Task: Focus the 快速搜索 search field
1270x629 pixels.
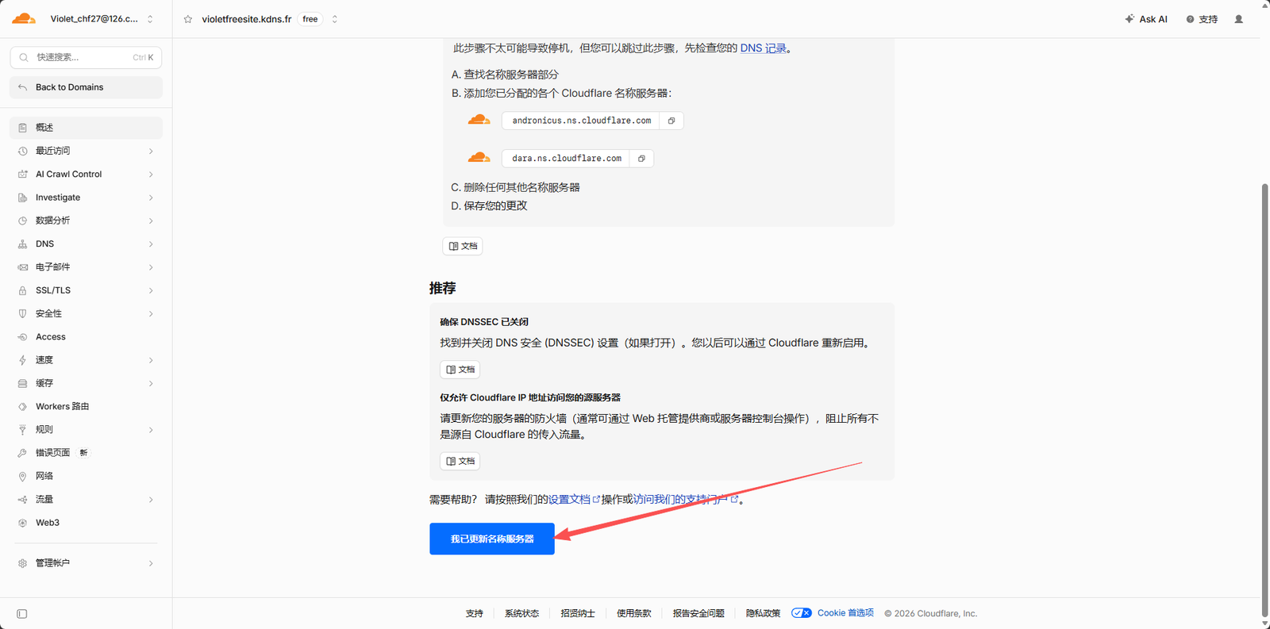Action: 86,57
